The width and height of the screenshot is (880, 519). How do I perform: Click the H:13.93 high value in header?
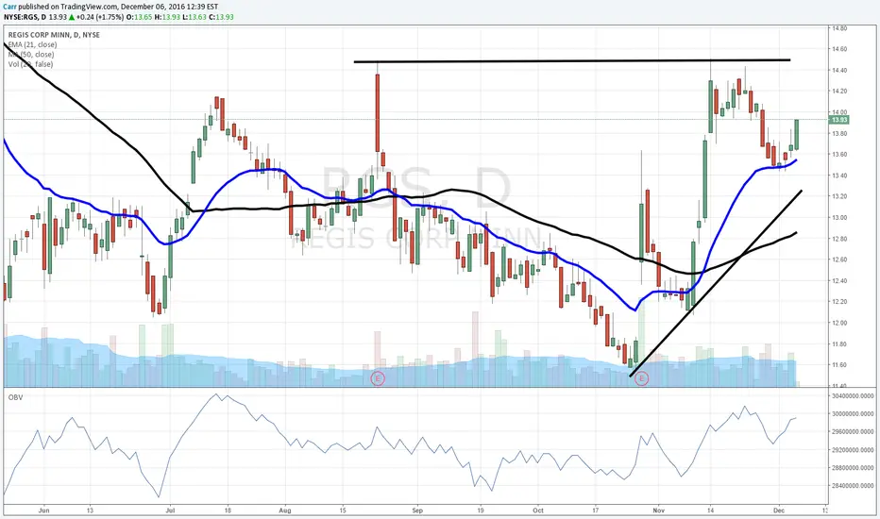click(167, 17)
